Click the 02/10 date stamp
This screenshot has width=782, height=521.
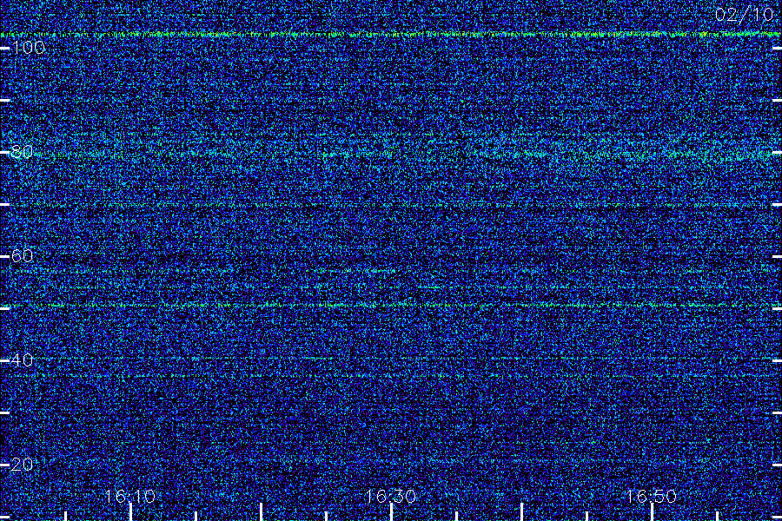tap(744, 15)
